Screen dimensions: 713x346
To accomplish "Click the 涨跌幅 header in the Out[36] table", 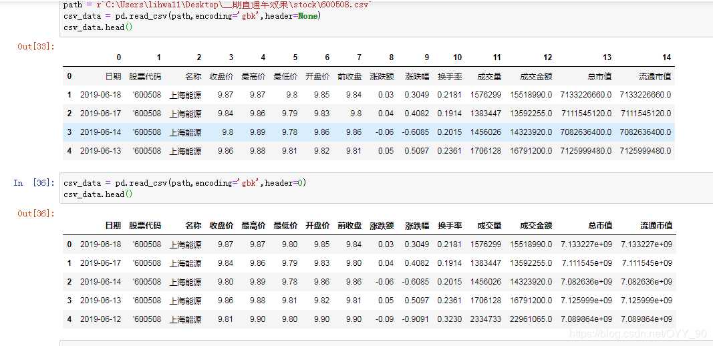I will 418,225.
